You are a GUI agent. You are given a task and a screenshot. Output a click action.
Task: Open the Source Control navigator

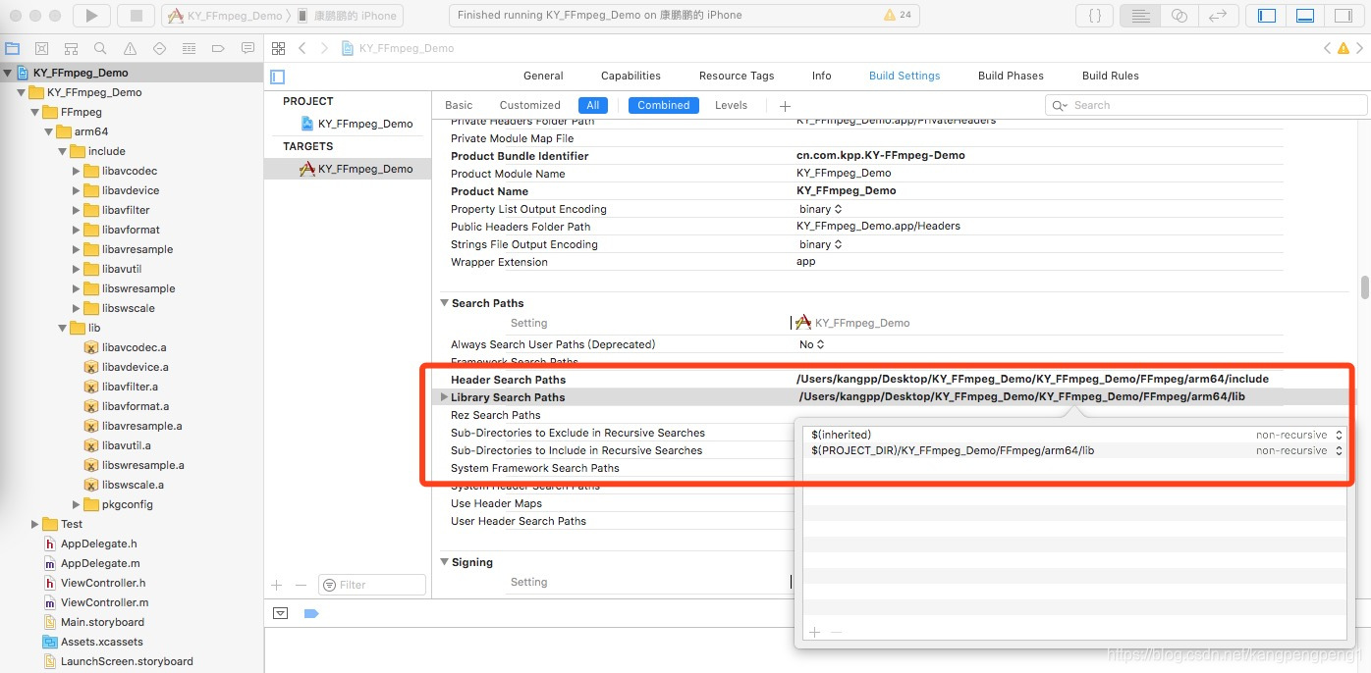[42, 48]
